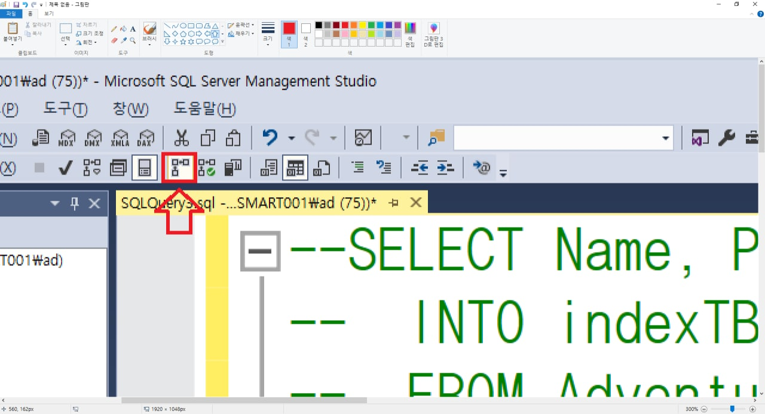The width and height of the screenshot is (765, 414).
Task: Select the Fill with color bucket tool
Action: (123, 29)
